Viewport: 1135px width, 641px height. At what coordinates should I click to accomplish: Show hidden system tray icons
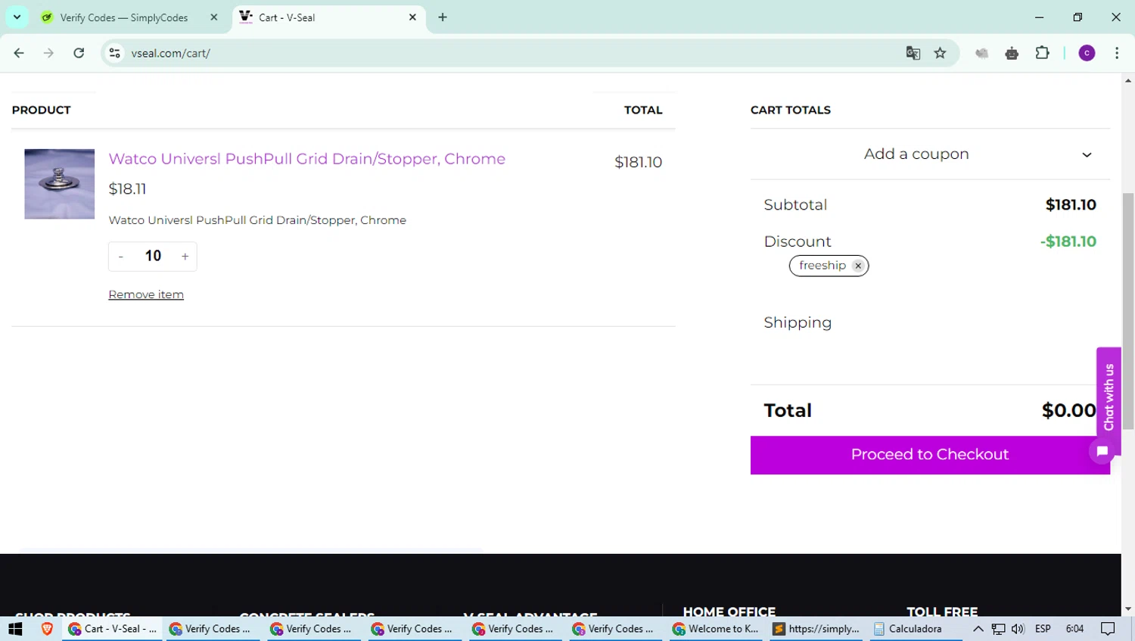978,629
